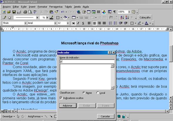Toggle Justify alignment button
The image size is (173, 121).
104,23
